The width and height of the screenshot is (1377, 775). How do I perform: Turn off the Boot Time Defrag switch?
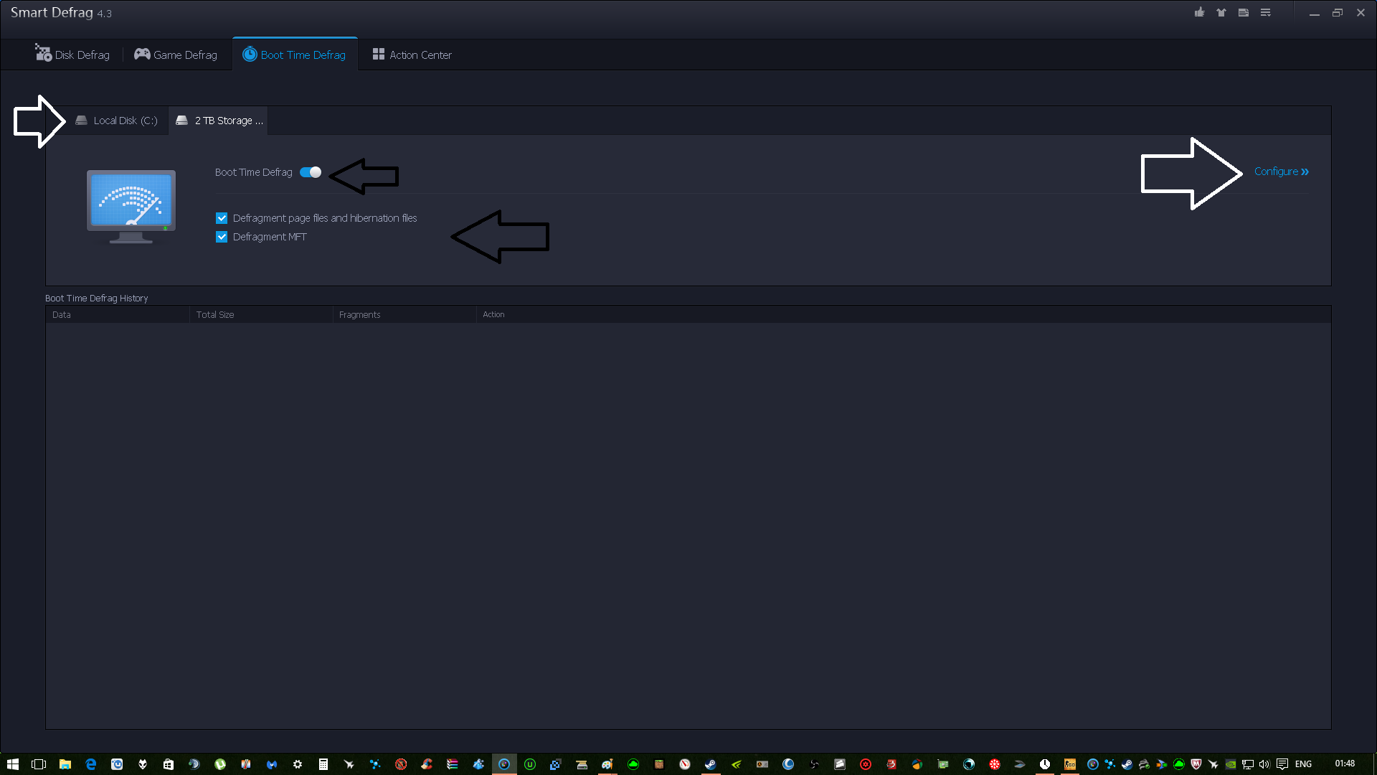point(311,172)
